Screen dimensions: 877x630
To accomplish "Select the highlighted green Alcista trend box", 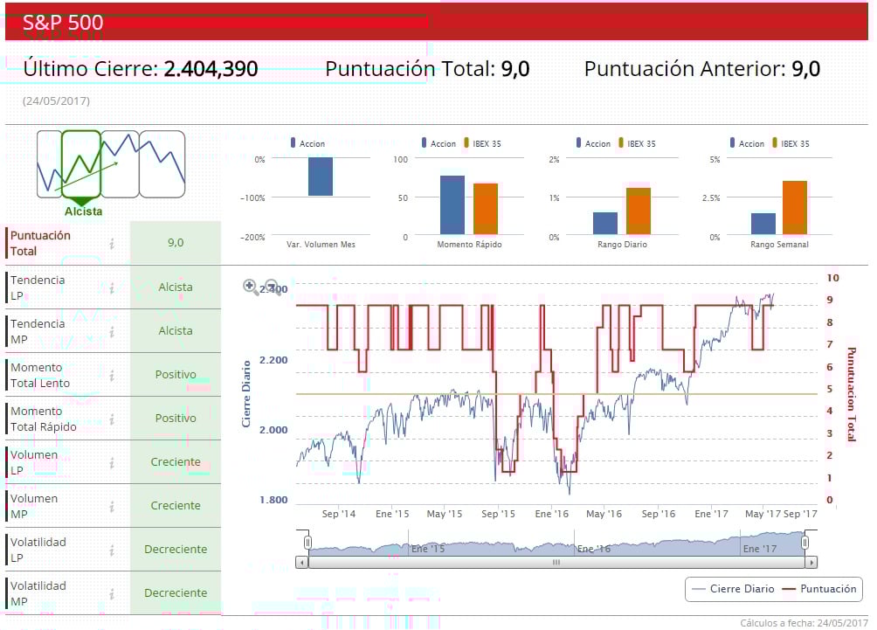I will click(x=81, y=164).
